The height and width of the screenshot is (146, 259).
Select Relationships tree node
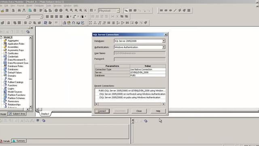coord(14,105)
